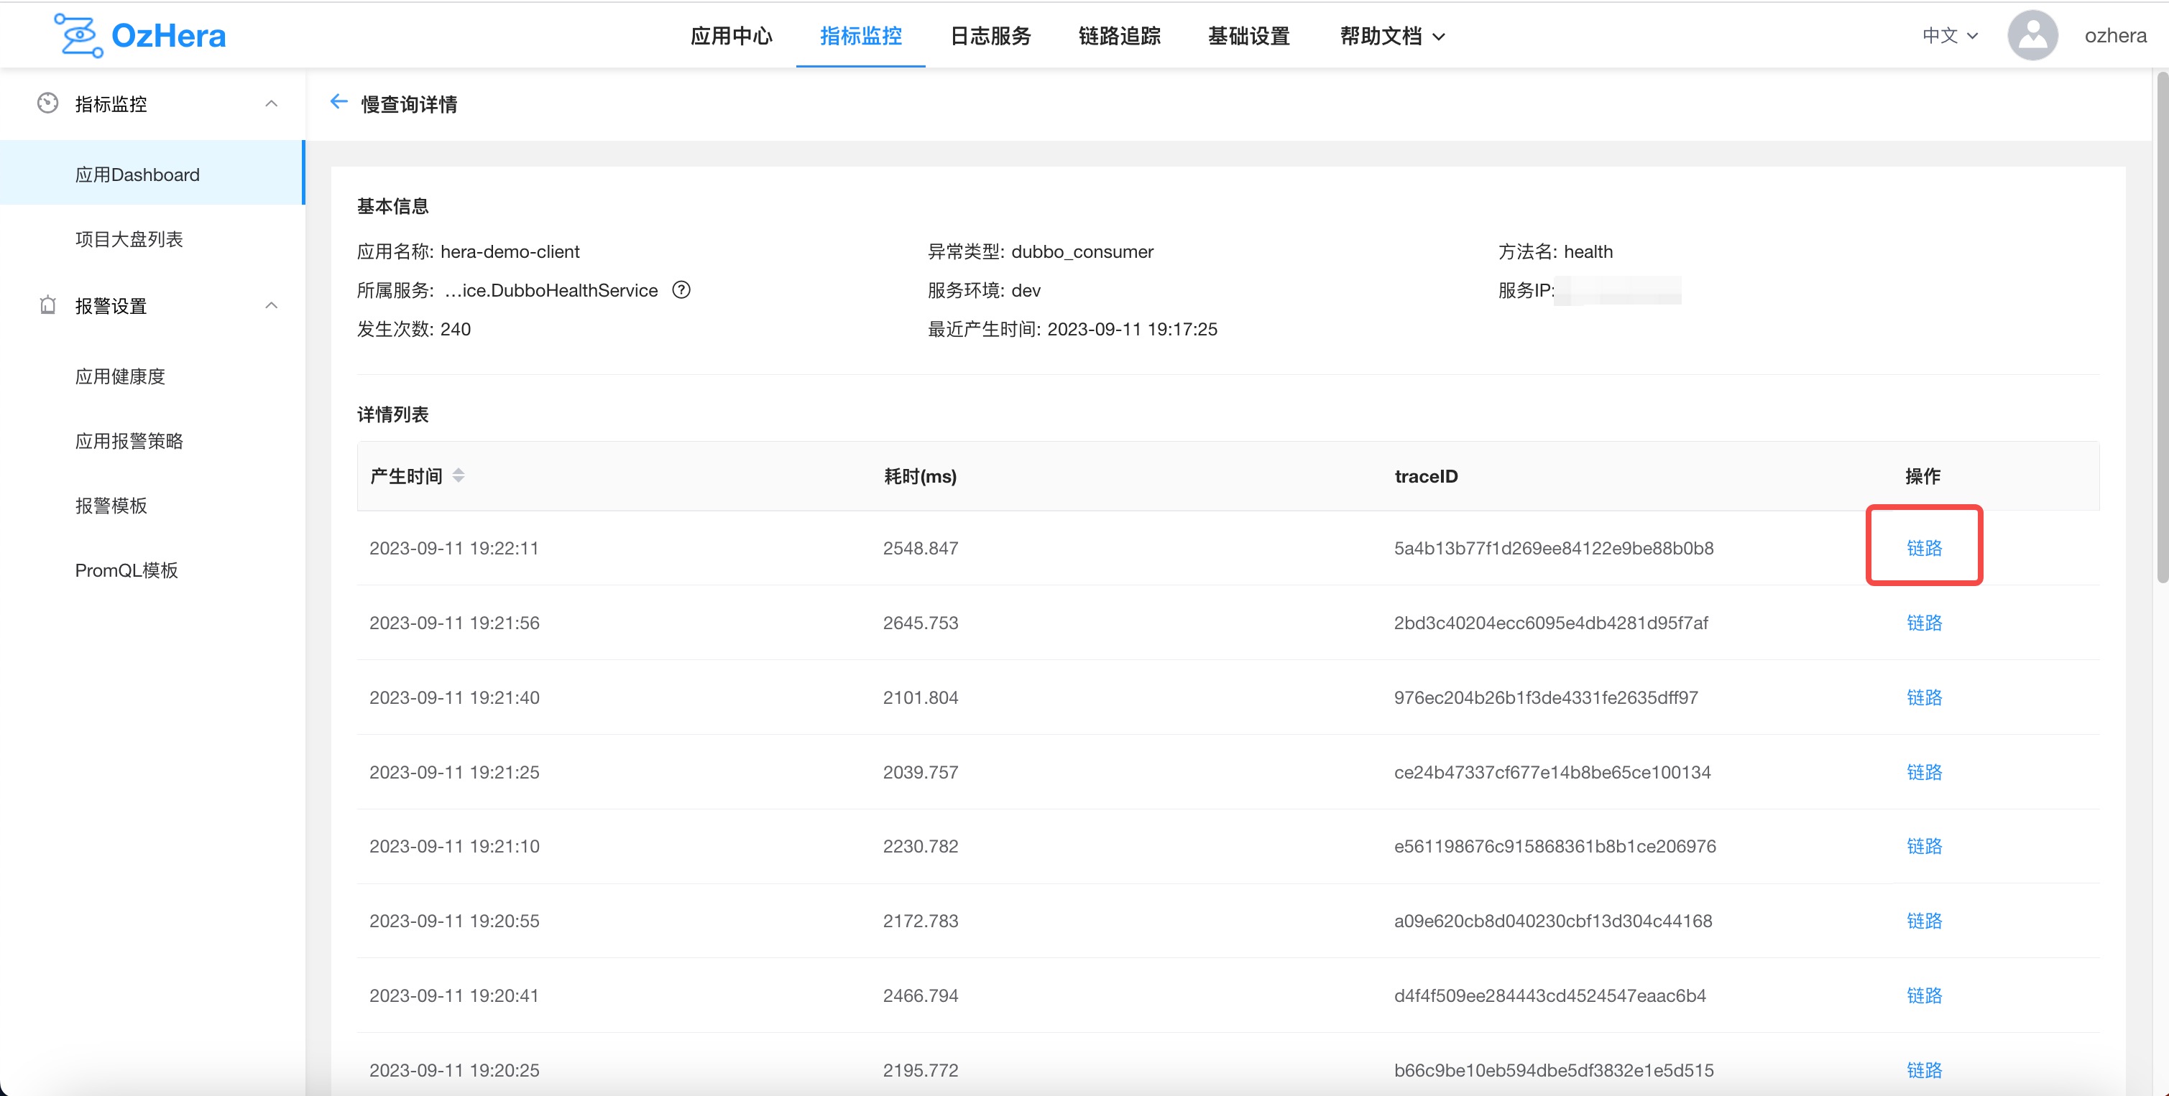
Task: Click the 慢查询详情 page title
Action: pyautogui.click(x=408, y=103)
